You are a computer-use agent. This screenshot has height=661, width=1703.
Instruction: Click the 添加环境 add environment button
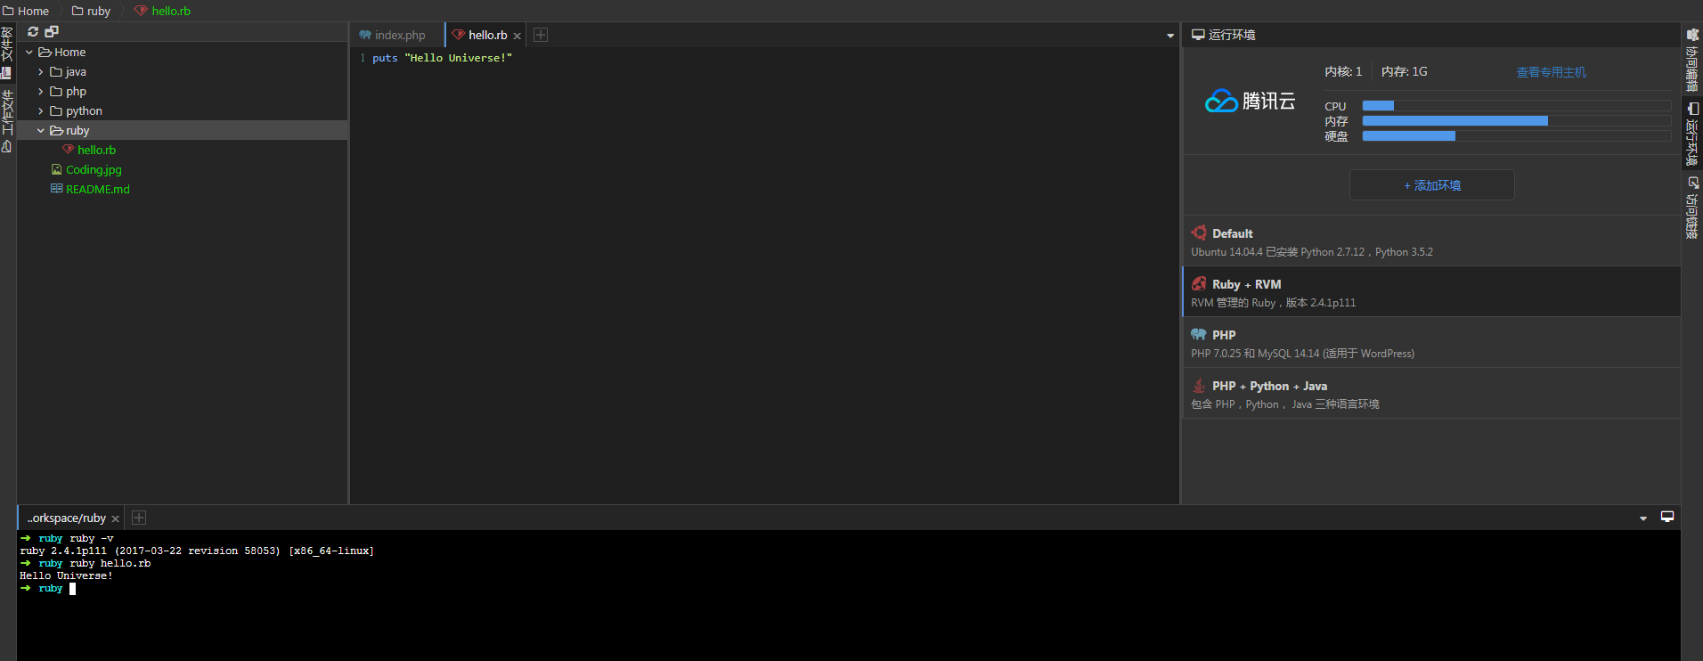(x=1432, y=185)
